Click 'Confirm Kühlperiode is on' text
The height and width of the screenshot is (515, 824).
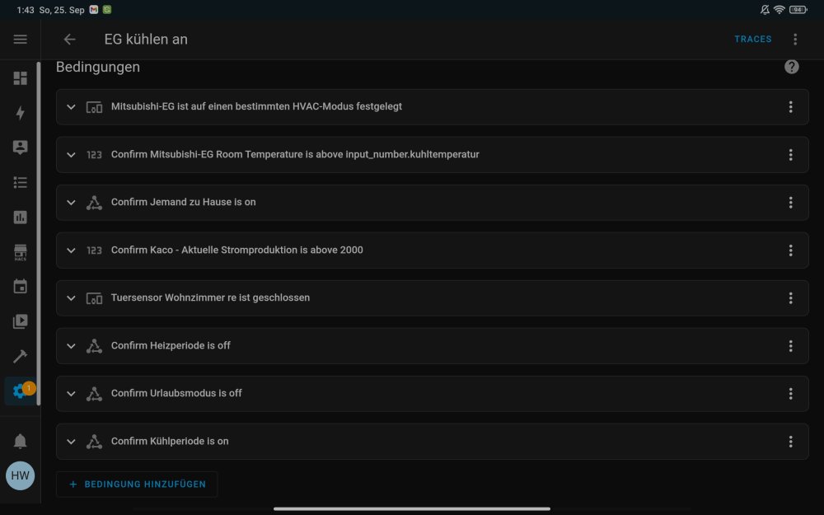click(170, 442)
